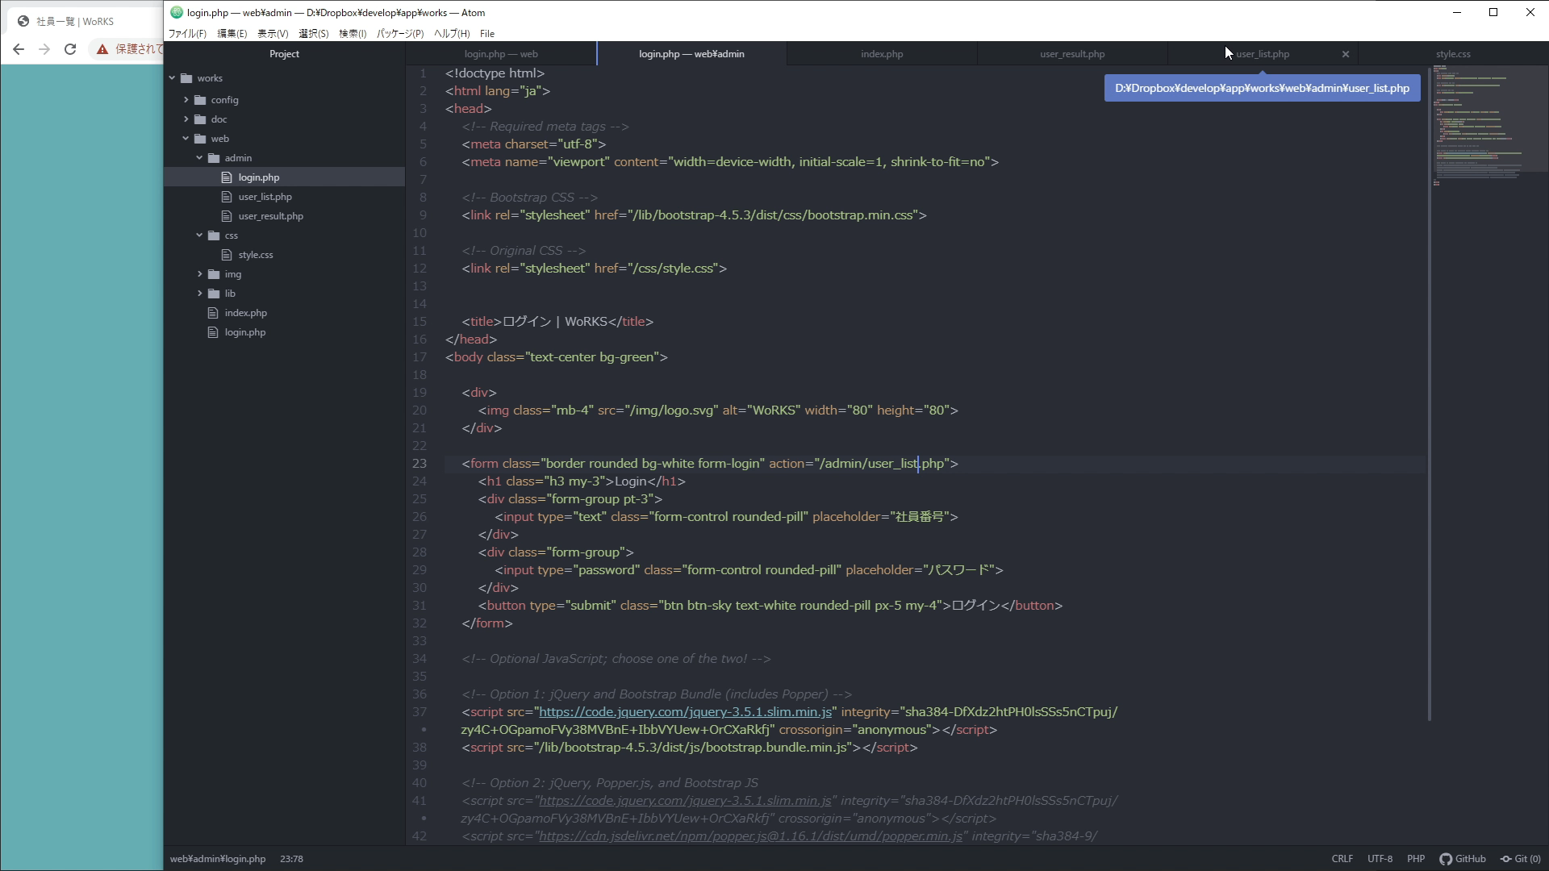This screenshot has height=871, width=1549.
Task: Open the 編集(E) menu
Action: tap(232, 34)
